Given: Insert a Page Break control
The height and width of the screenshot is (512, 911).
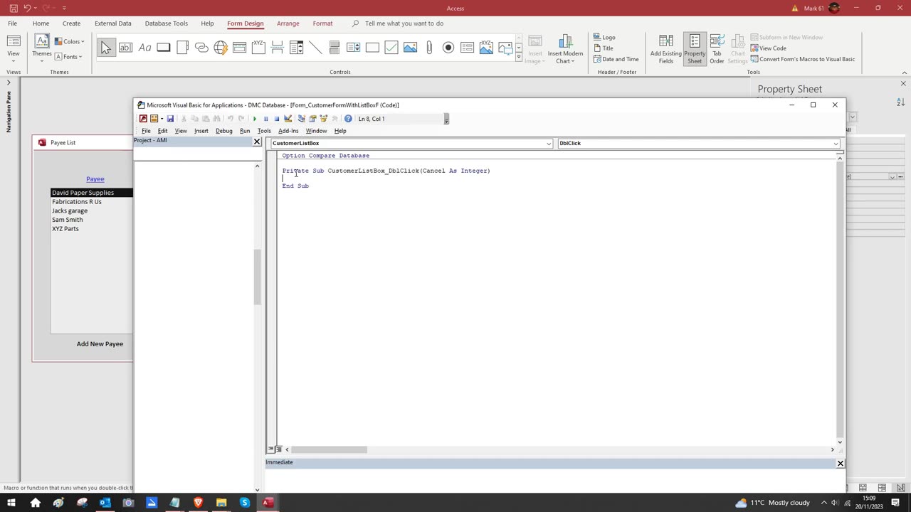Looking at the screenshot, I should click(278, 48).
